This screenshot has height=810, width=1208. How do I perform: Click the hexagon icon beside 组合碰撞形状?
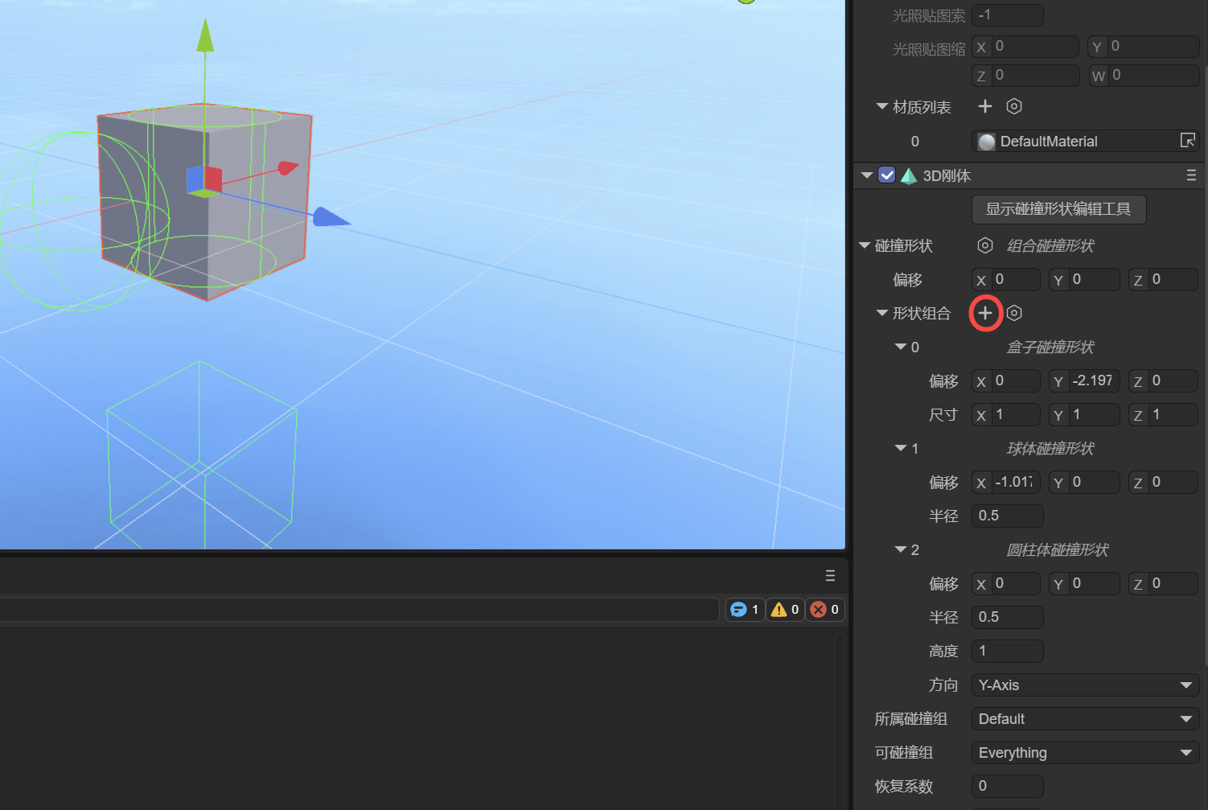coord(985,245)
